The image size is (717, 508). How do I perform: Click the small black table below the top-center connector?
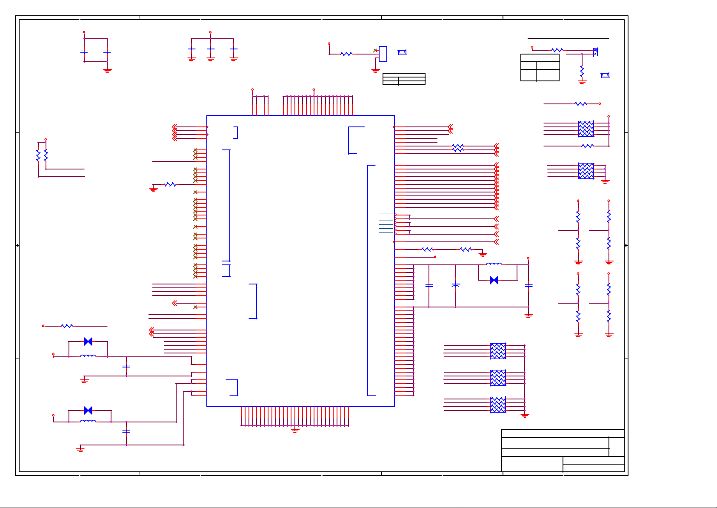(x=404, y=79)
